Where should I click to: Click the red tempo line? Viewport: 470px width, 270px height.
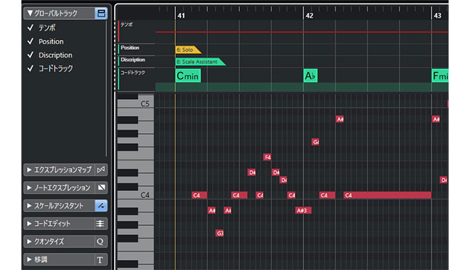301,32
